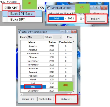
Task: Maximize the Membuat SPT Baru dialog
Action: [x=97, y=8]
